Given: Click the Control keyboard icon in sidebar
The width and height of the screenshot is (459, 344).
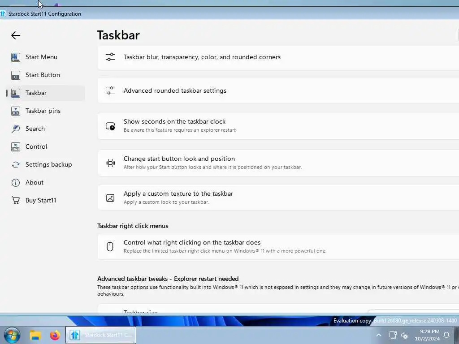Looking at the screenshot, I should point(16,146).
